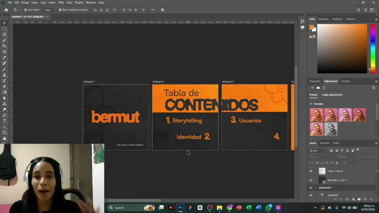The height and width of the screenshot is (213, 379).
Task: Click the orange foreground color swatch
Action: click(311, 27)
